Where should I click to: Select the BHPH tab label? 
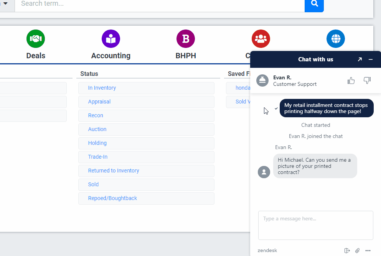click(186, 56)
